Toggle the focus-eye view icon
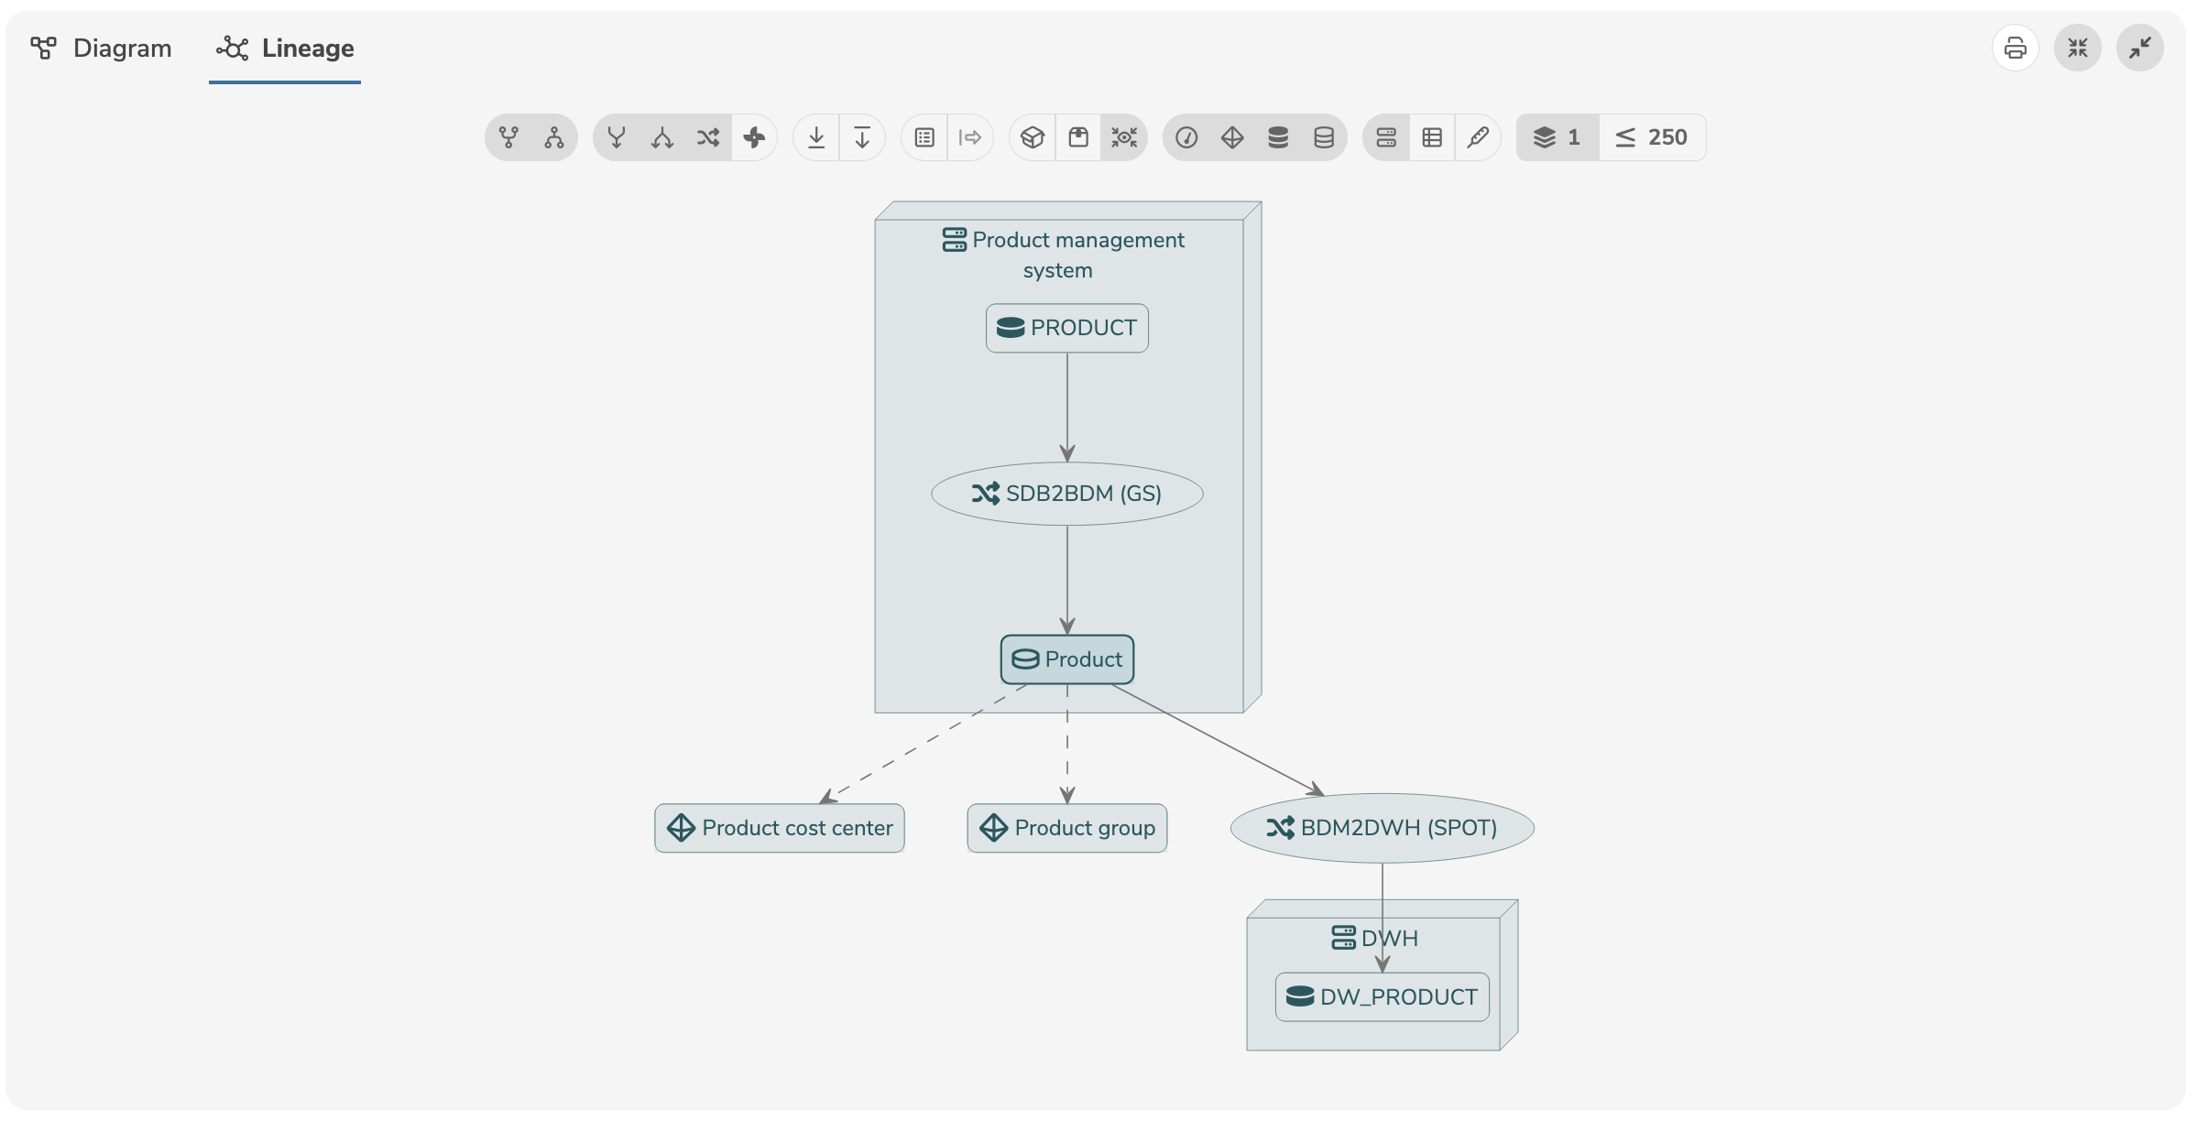2197x1121 pixels. [x=1124, y=137]
